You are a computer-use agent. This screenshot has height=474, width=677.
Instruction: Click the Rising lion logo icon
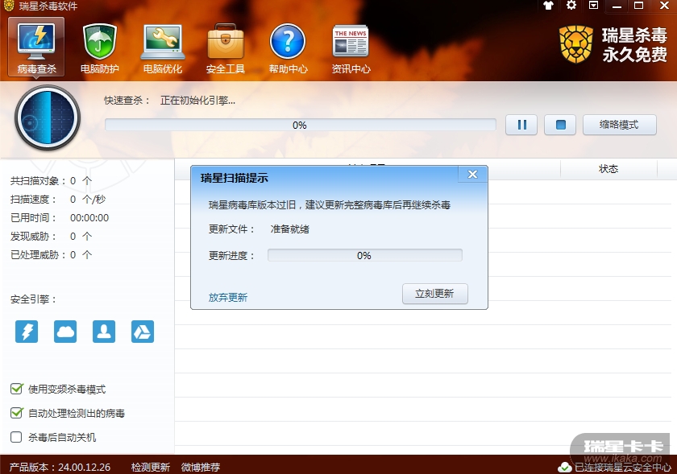pos(576,44)
